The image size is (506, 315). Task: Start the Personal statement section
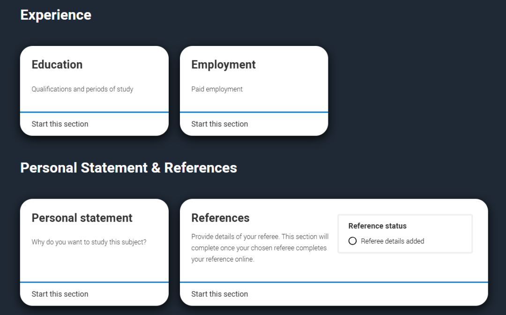coord(60,294)
